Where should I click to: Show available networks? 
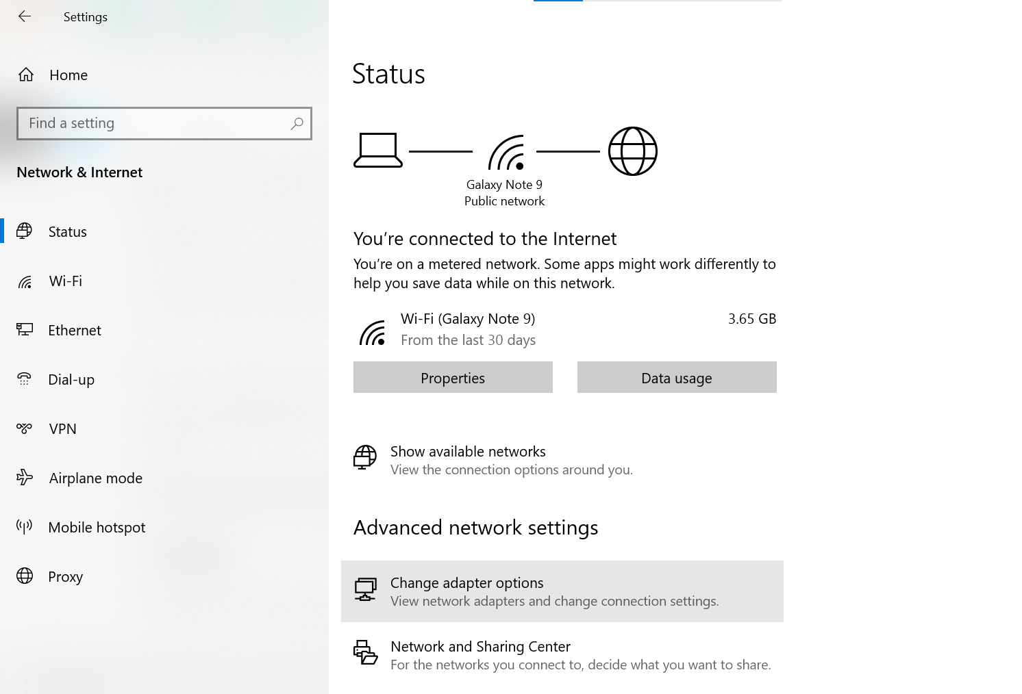pos(468,452)
